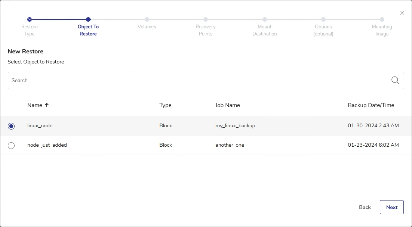
Task: Click the Recovery Points step dot
Action: pyautogui.click(x=206, y=19)
